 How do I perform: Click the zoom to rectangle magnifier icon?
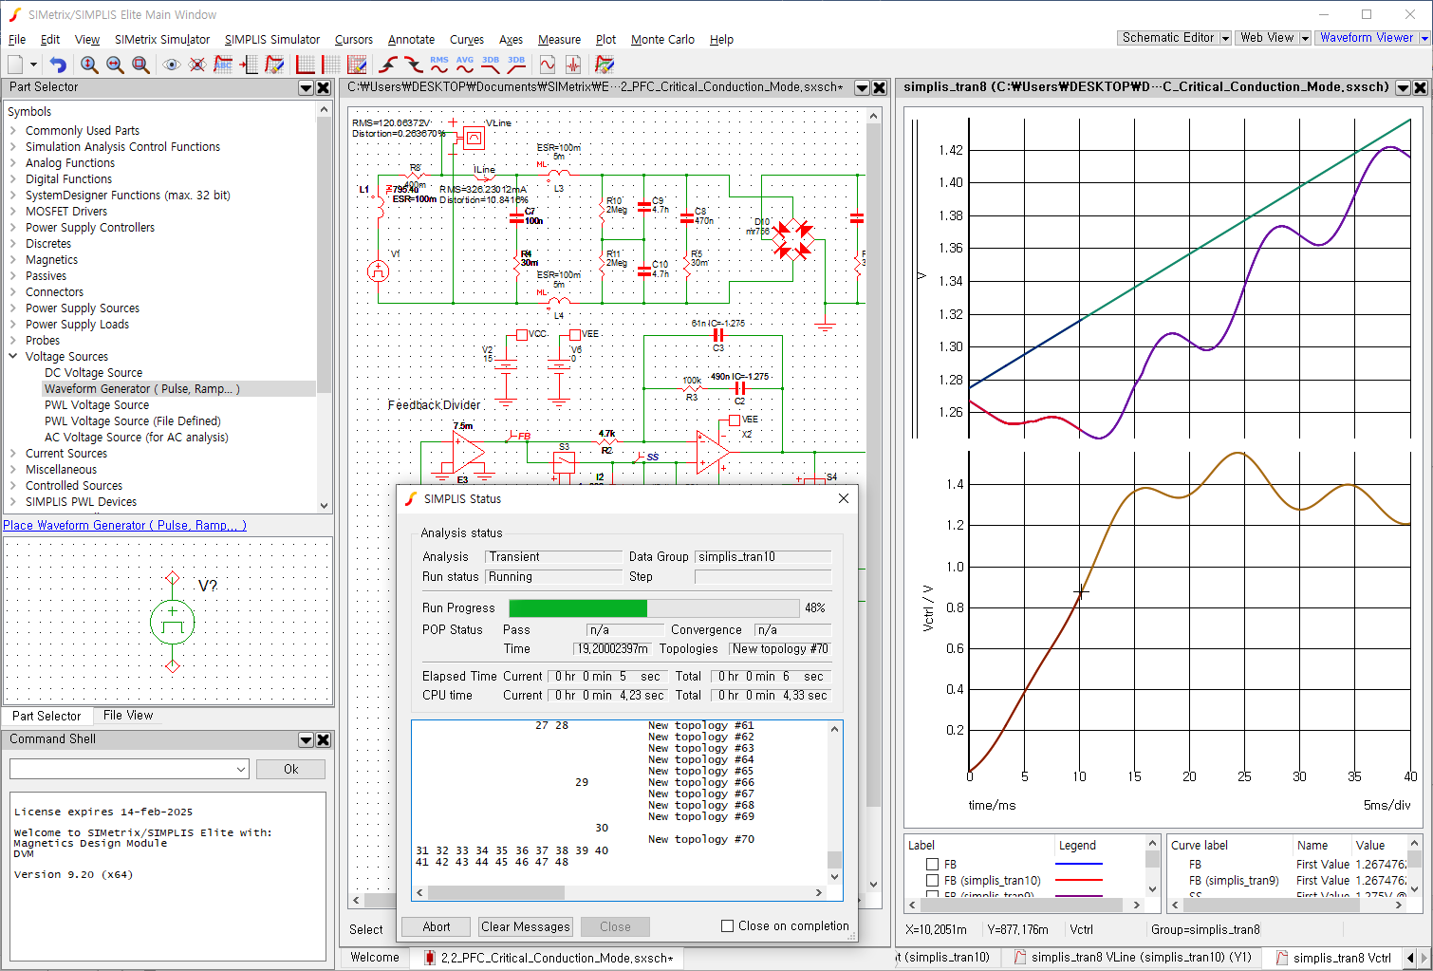click(140, 65)
